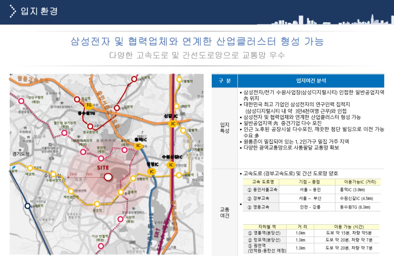Click the 입지 환경 header title
Image resolution: width=394 pixels, height=256 pixels.
(39, 11)
